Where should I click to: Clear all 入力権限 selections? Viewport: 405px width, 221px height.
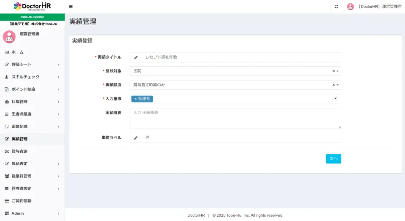(x=335, y=98)
